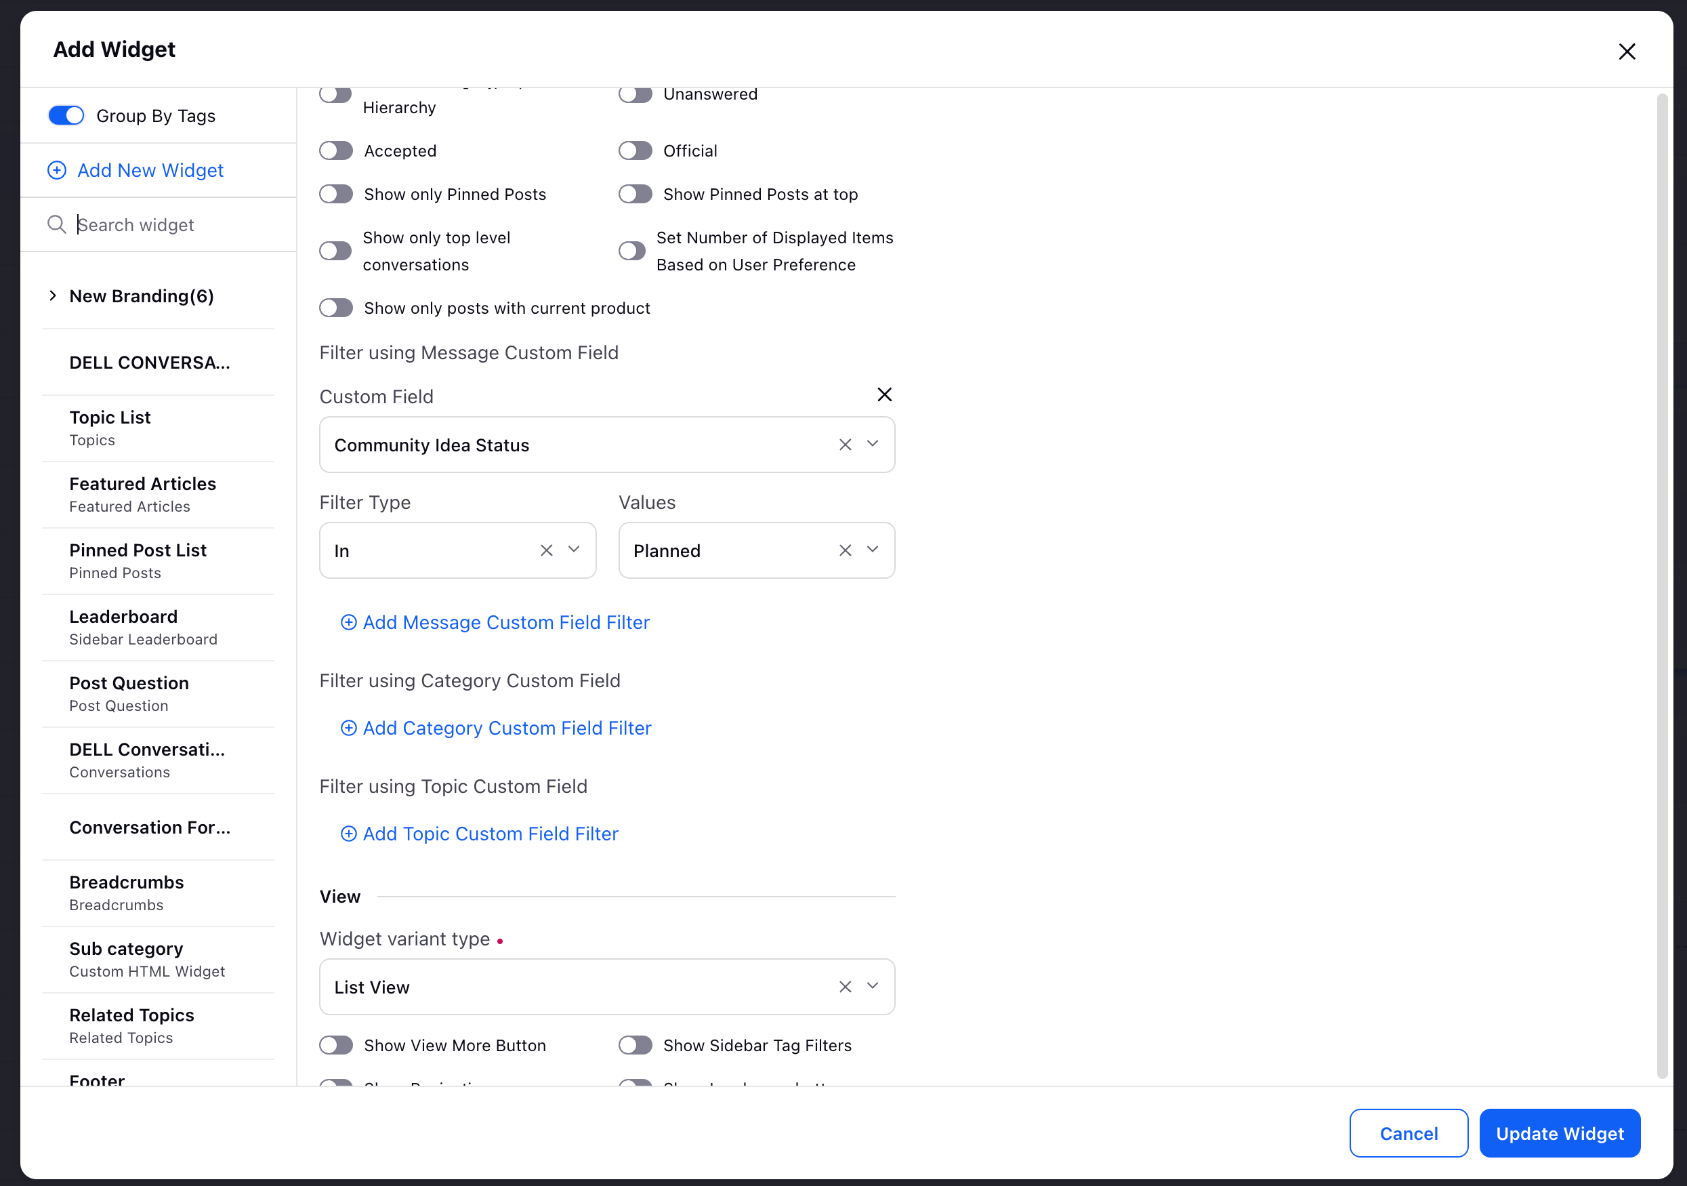
Task: Click Add Topic Custom Field Filter
Action: [491, 834]
